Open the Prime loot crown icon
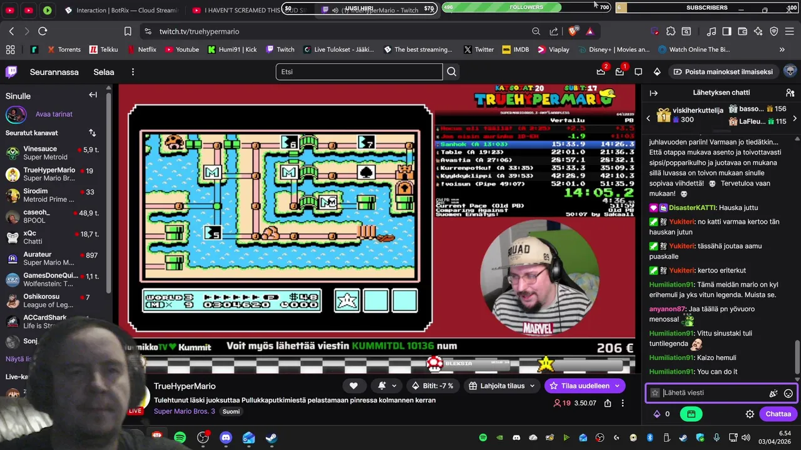The height and width of the screenshot is (450, 801). coord(601,72)
